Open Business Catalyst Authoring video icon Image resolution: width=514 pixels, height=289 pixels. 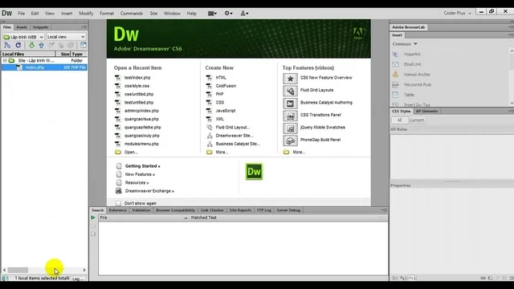(290, 104)
